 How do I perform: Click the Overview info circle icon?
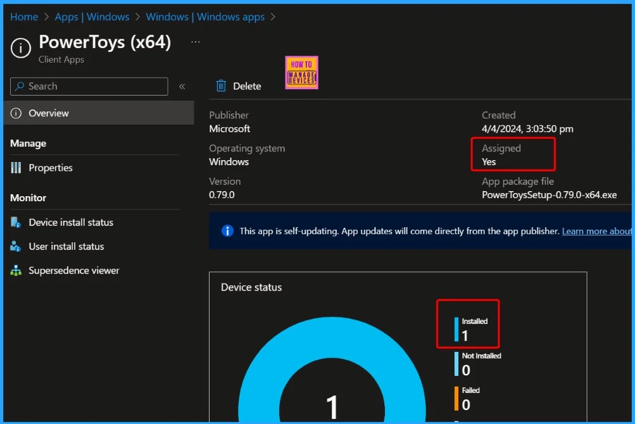[16, 113]
